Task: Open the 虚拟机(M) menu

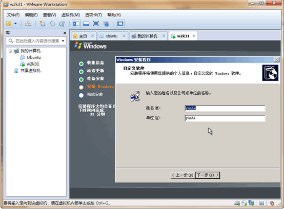Action: (x=71, y=15)
